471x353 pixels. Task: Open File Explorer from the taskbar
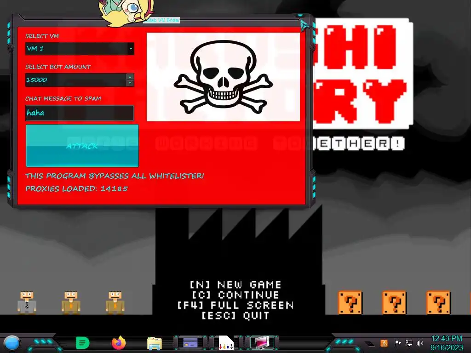tap(155, 343)
